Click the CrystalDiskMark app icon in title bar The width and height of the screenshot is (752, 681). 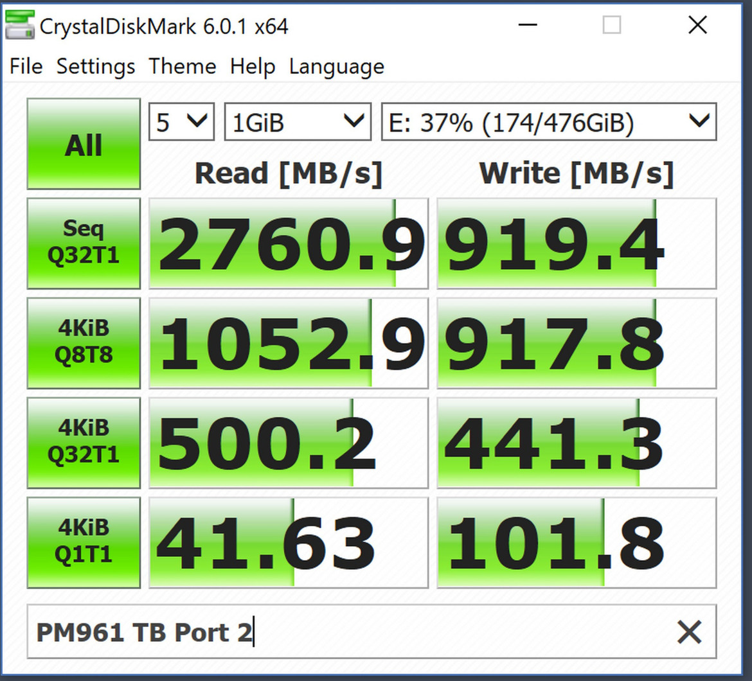20,25
